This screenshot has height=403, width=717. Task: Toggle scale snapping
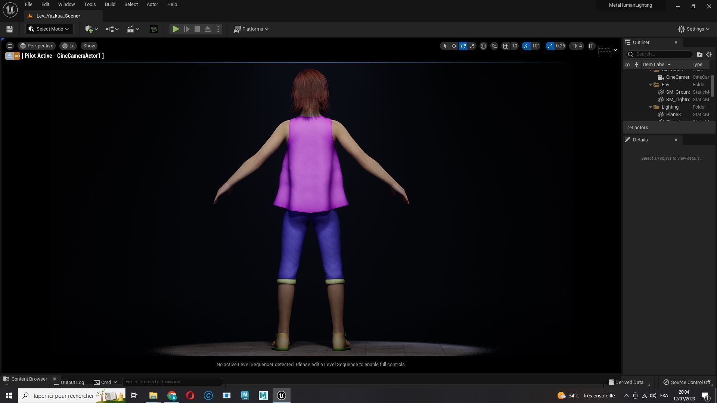(550, 46)
